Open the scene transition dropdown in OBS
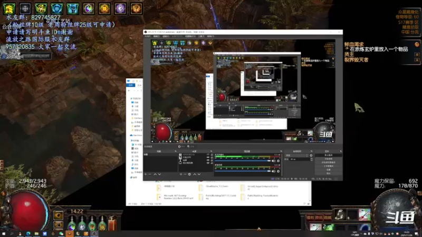 pyautogui.click(x=296, y=155)
